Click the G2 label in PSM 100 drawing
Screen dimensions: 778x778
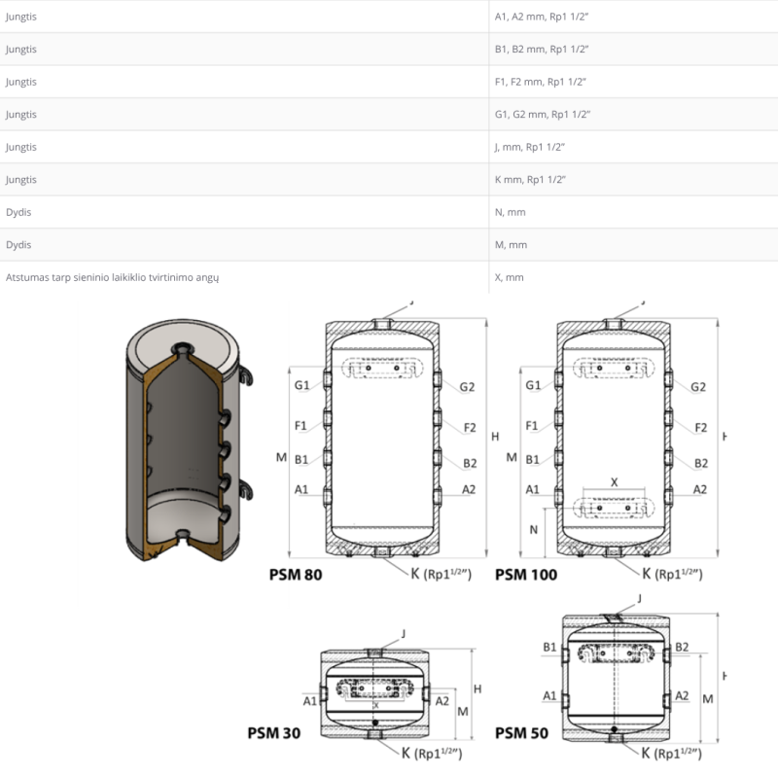pos(698,387)
